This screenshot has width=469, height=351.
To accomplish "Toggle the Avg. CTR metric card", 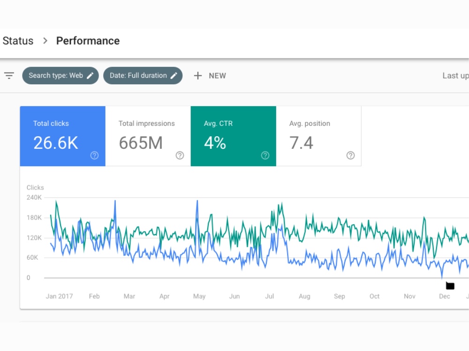I will click(x=233, y=136).
